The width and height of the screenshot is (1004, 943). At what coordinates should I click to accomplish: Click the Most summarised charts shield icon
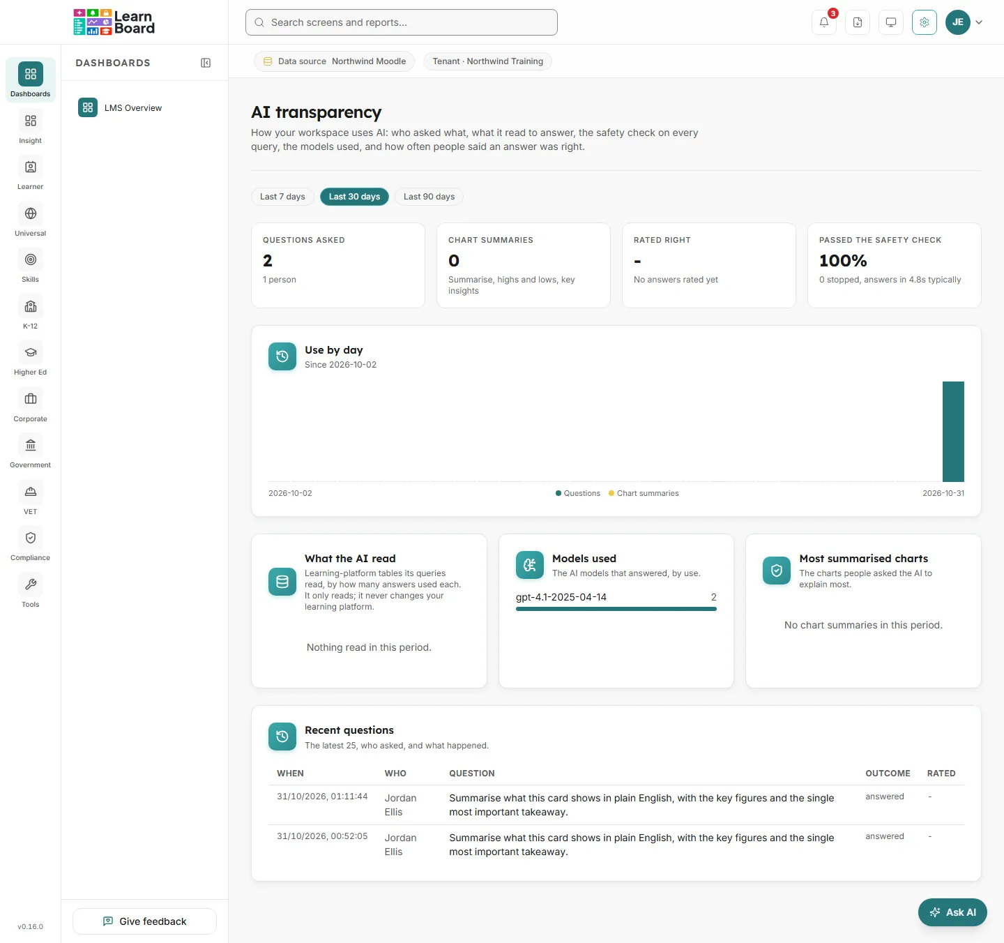pos(777,571)
